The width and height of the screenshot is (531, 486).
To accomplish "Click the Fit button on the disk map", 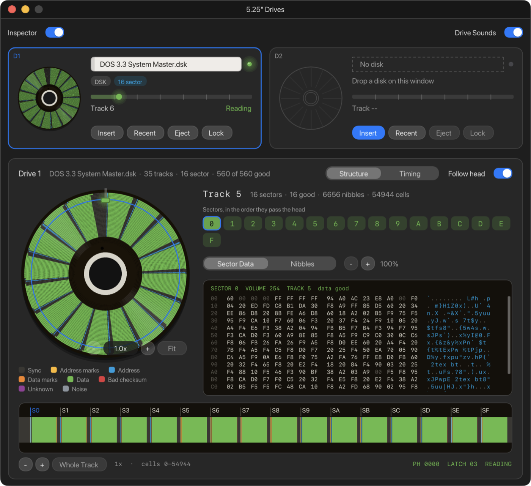I will click(172, 349).
